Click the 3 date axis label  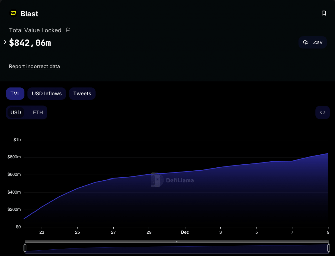coord(221,232)
